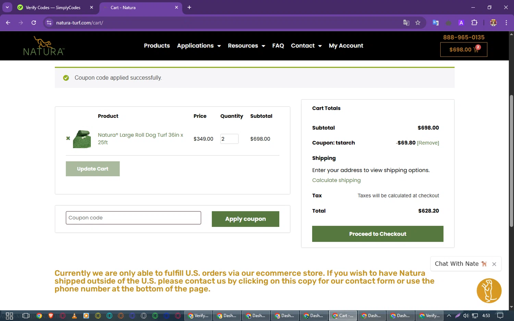This screenshot has height=321, width=514.
Task: Dismiss the Chat With Nate popup
Action: pos(494,264)
